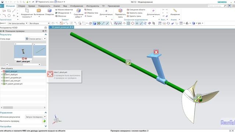Expand the ckm1_shaft.prt tree node

1,74
